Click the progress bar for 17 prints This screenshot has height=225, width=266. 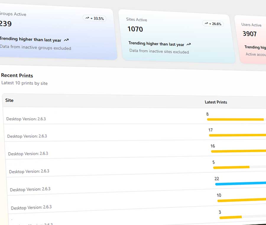238,135
